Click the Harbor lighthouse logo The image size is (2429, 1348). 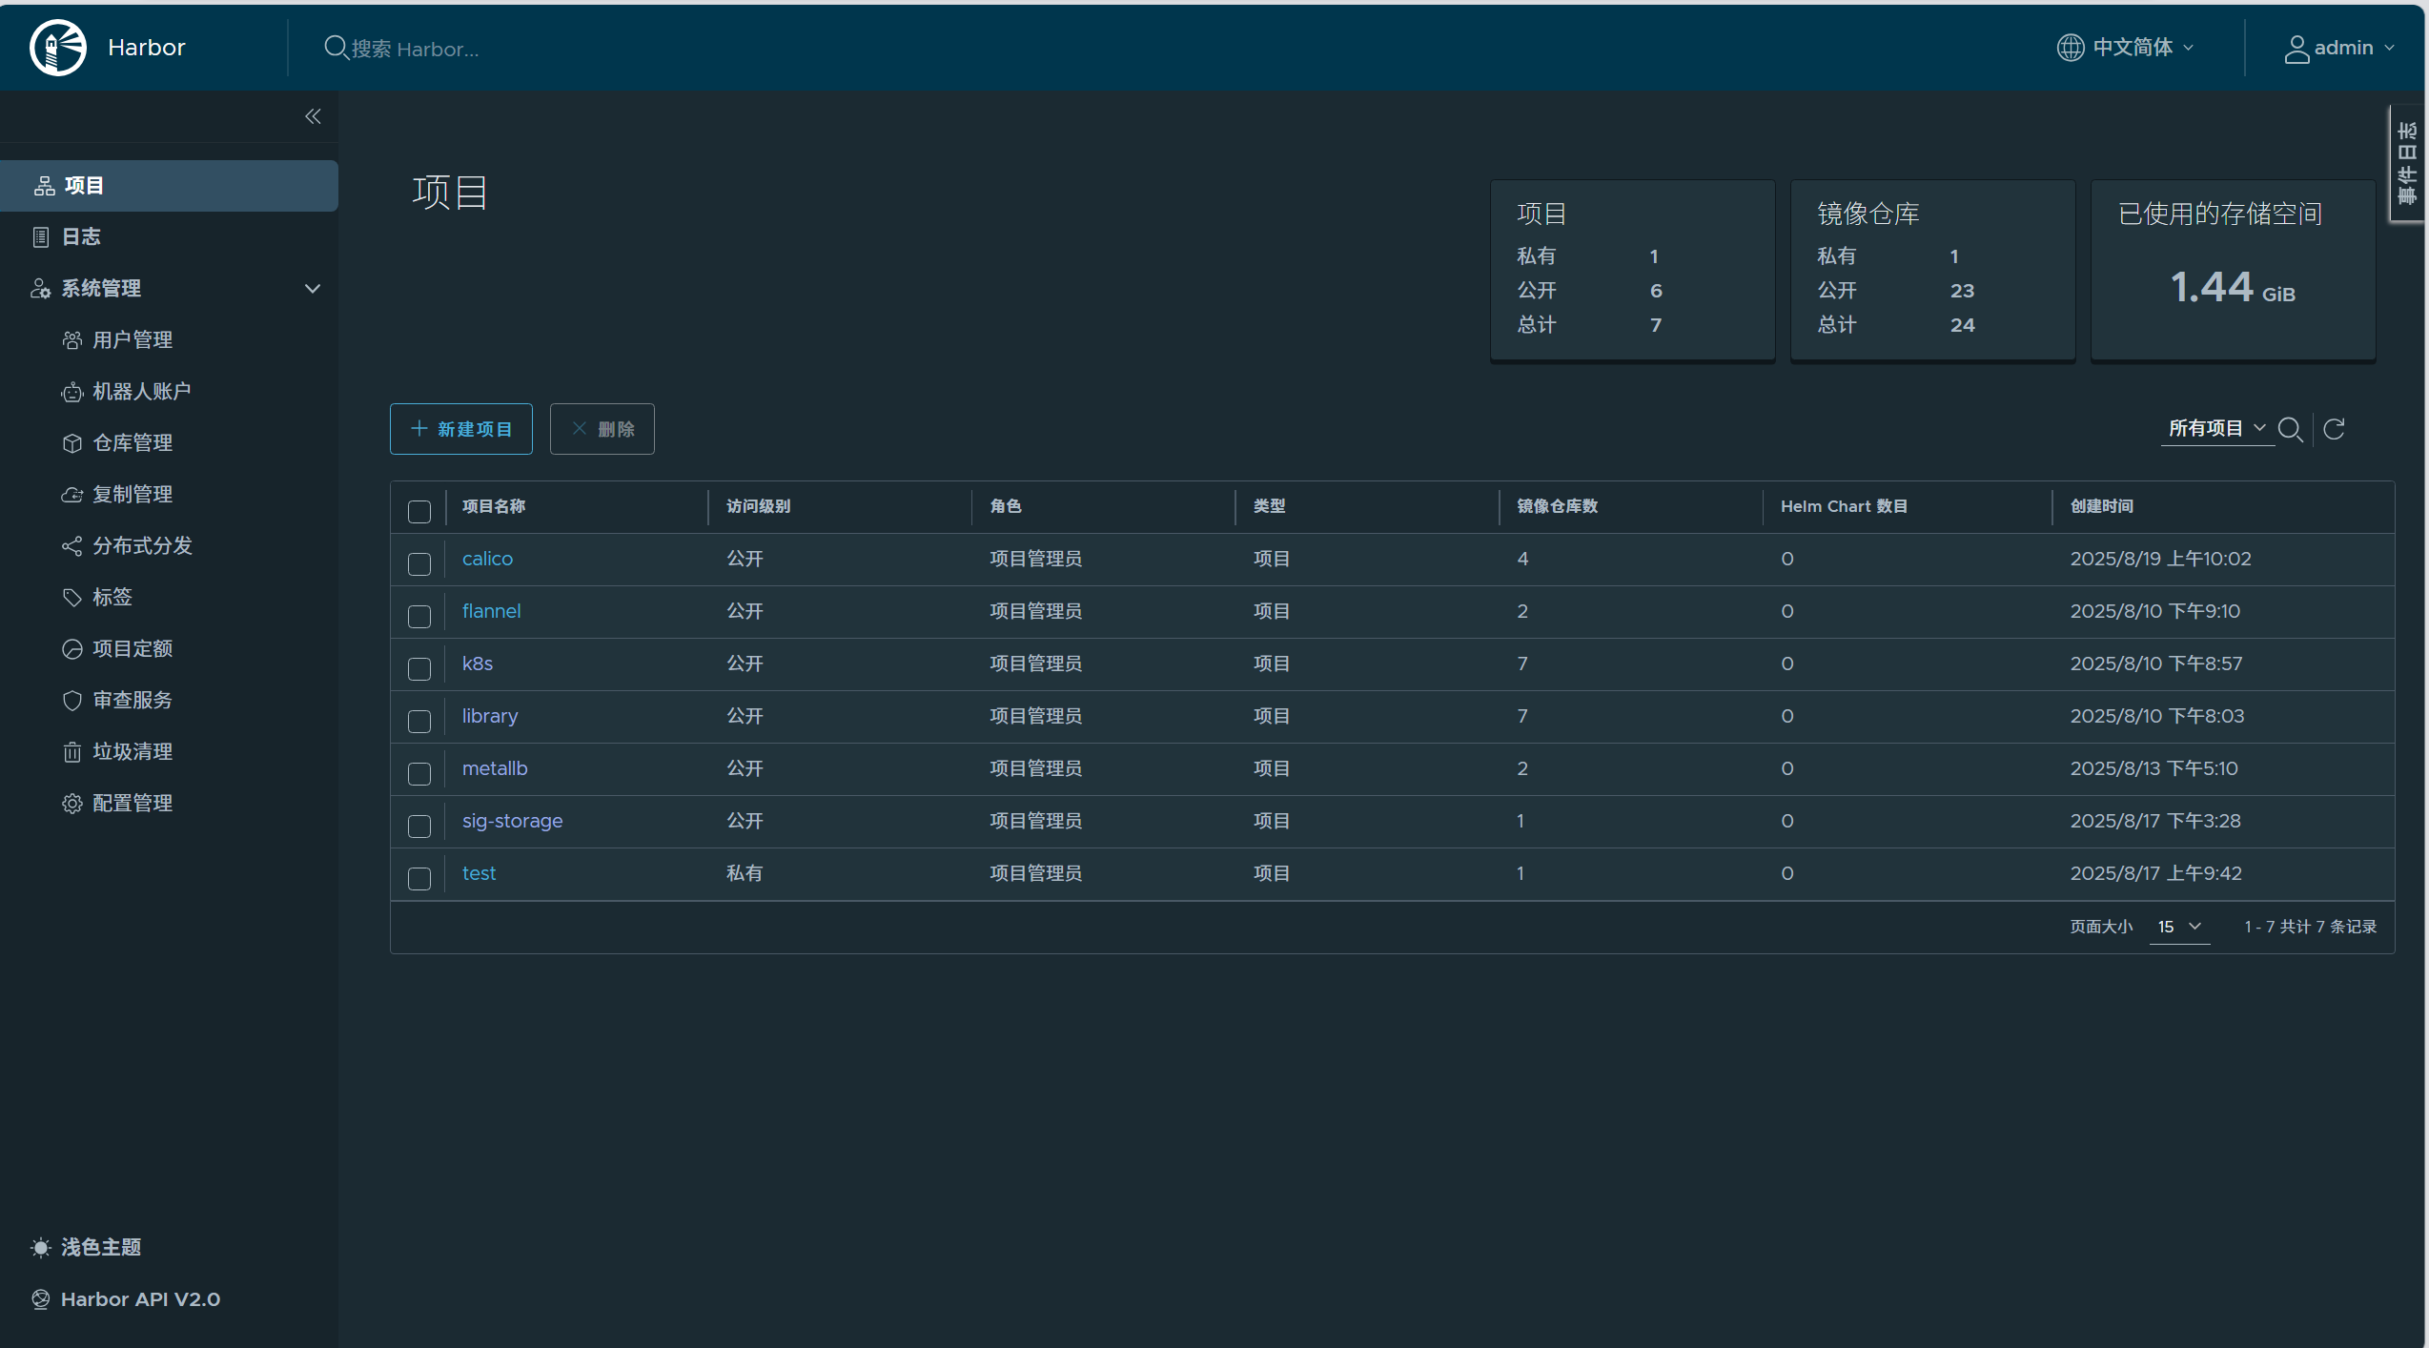[58, 48]
